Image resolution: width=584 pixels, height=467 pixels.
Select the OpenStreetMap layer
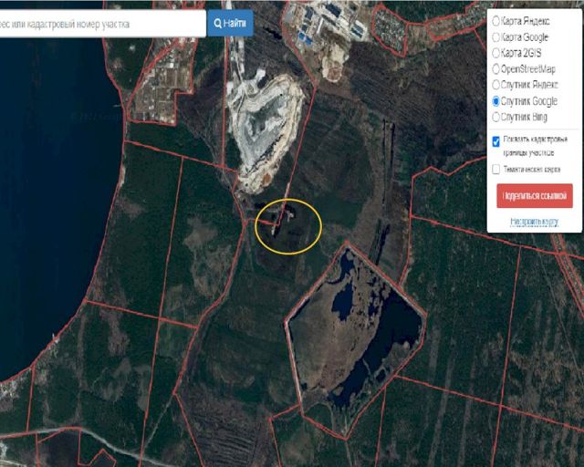pyautogui.click(x=496, y=69)
